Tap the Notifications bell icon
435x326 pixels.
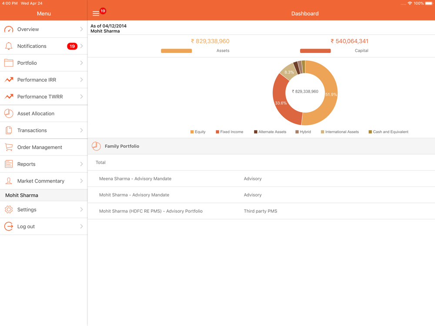9,46
